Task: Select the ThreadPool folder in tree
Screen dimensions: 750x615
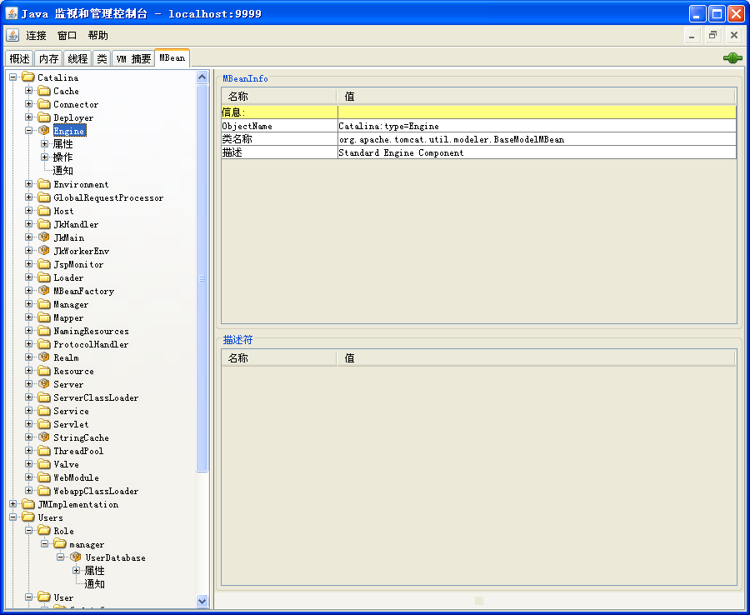Action: coord(78,451)
